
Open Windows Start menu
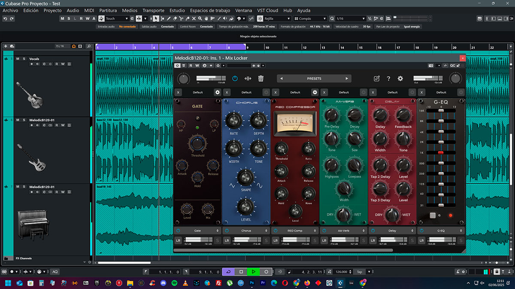click(8, 283)
